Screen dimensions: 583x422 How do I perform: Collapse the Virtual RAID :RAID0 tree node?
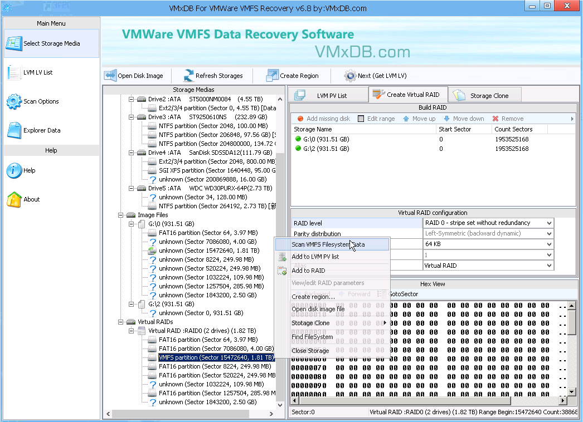pyautogui.click(x=131, y=331)
